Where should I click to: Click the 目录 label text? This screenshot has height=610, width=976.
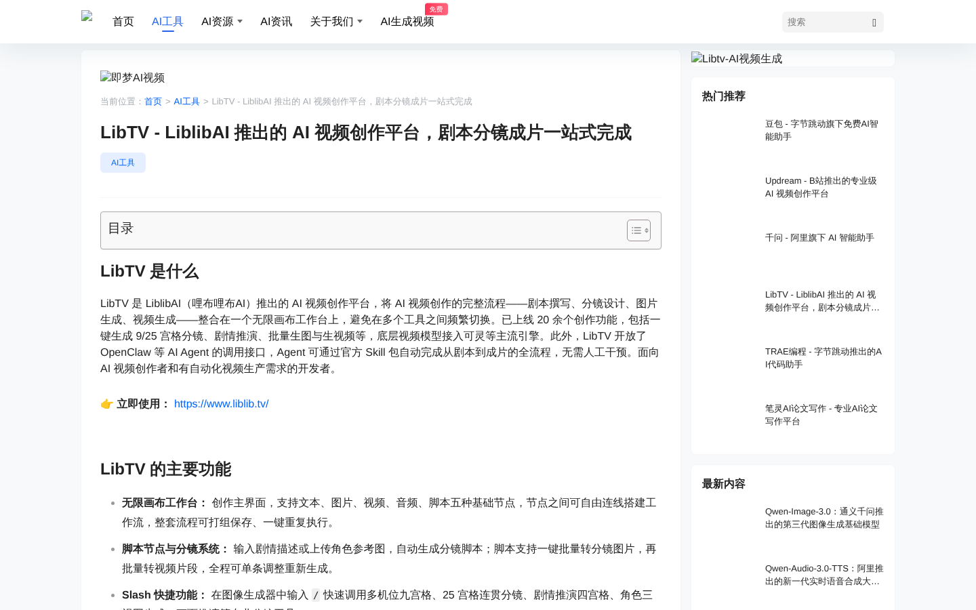121,228
